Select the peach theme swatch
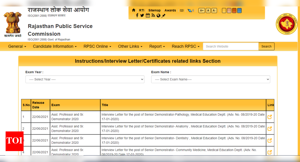 click(229, 11)
